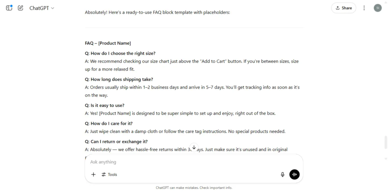The width and height of the screenshot is (388, 192).
Task: Open the ChatGPT model selector dropdown
Action: [42, 8]
